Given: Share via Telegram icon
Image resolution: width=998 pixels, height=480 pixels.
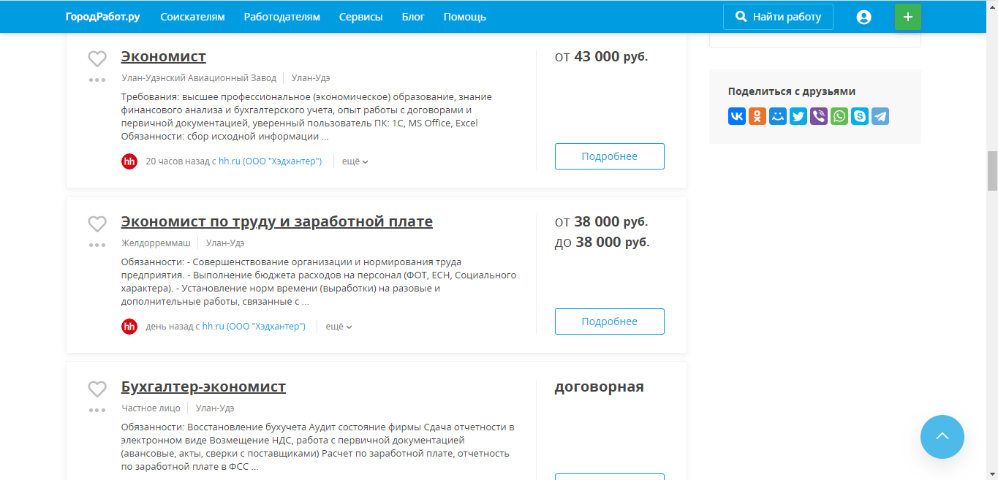Looking at the screenshot, I should click(880, 116).
